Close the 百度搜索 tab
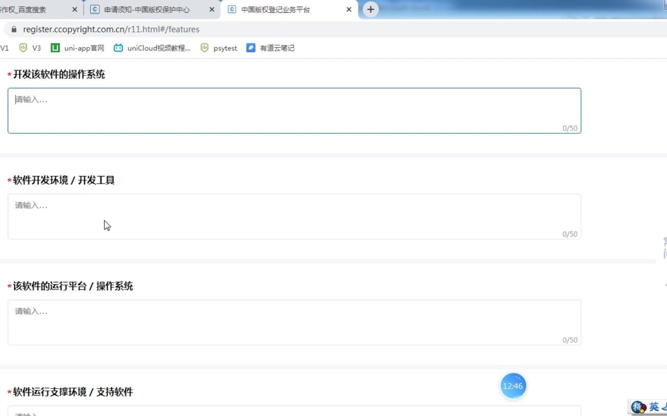Screen dimensions: 667x416 point(75,10)
